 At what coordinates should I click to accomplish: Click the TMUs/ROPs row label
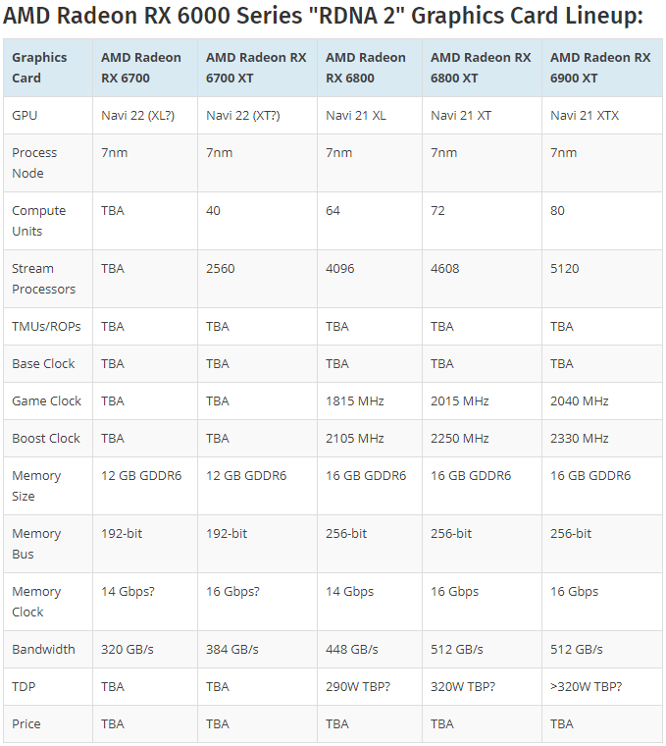[x=46, y=326]
